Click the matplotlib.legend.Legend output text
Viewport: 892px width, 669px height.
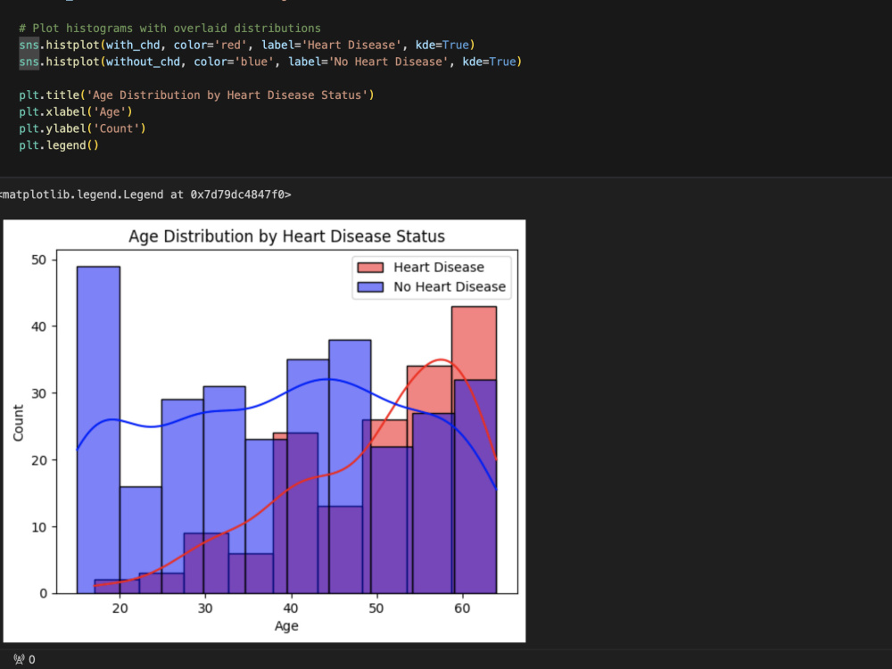click(x=145, y=194)
